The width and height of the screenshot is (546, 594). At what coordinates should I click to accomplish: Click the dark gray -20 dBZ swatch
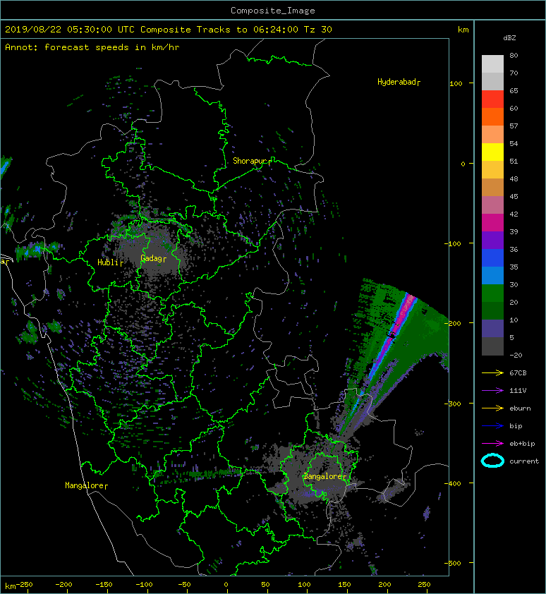point(492,346)
